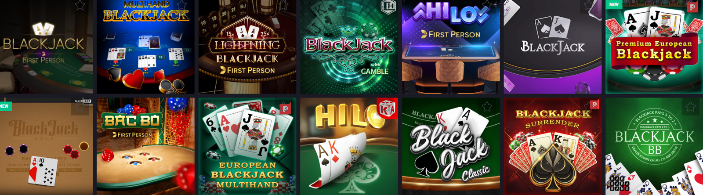Screen dimensions: 703x195
Task: Toggle favorite star on Multihand Blackjack
Action: (x=181, y=5)
